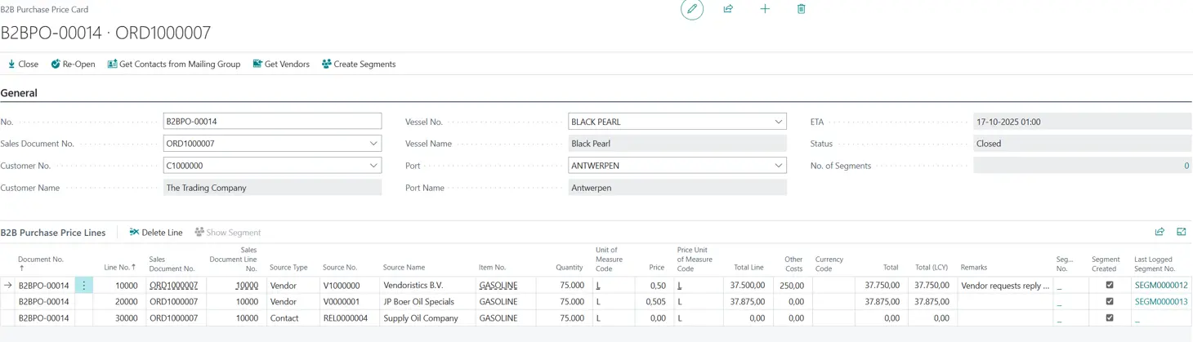Share the purchase price lines list
The width and height of the screenshot is (1193, 342).
pos(1159,232)
